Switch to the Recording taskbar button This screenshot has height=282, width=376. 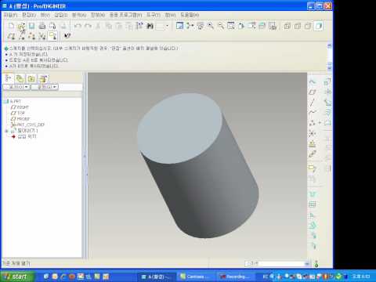[236, 277]
